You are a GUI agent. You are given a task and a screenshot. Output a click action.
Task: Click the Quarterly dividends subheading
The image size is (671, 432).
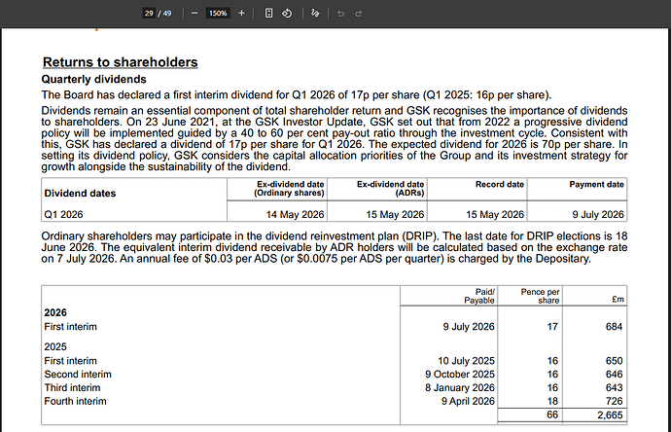[93, 79]
